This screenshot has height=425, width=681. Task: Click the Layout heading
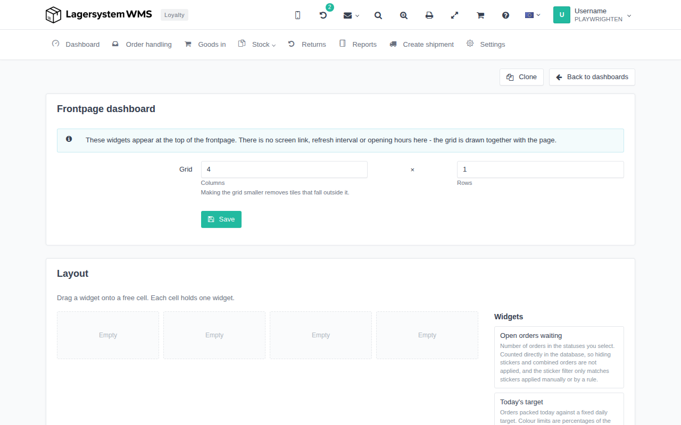coord(72,274)
